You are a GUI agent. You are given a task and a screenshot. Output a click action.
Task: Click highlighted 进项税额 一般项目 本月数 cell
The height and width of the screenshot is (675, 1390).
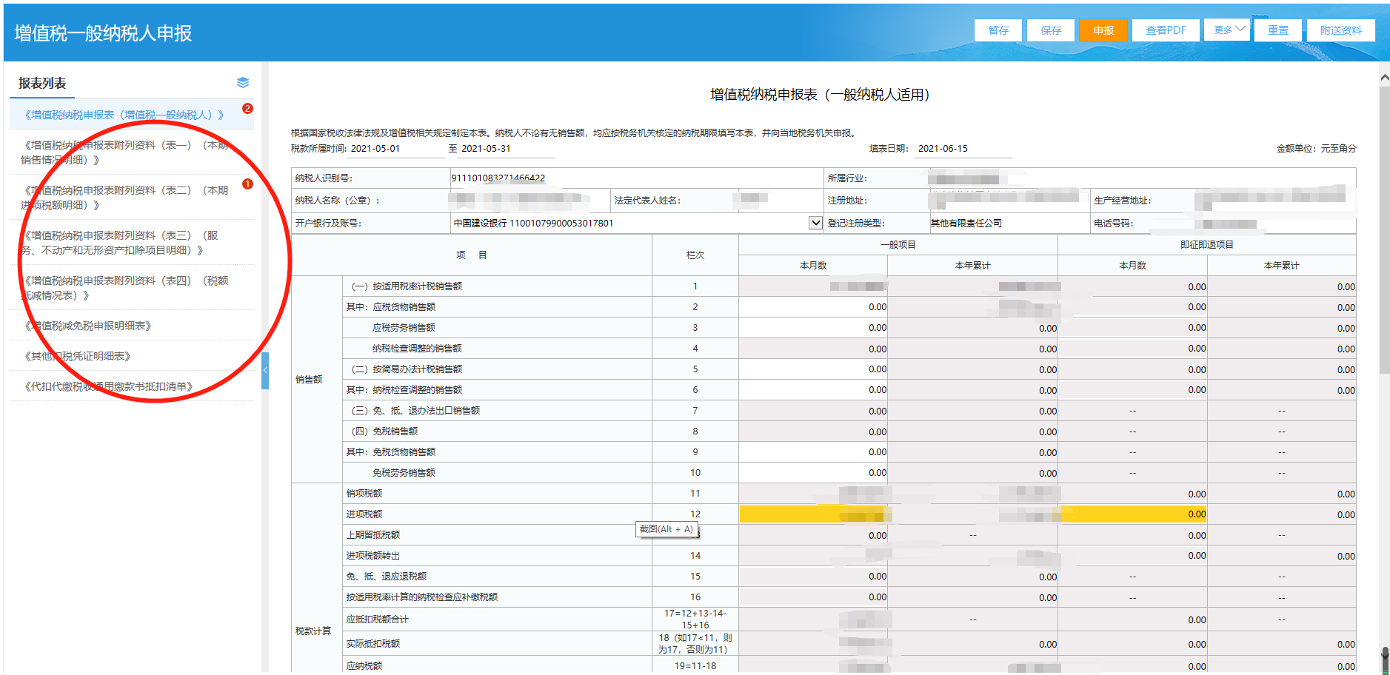coord(813,514)
